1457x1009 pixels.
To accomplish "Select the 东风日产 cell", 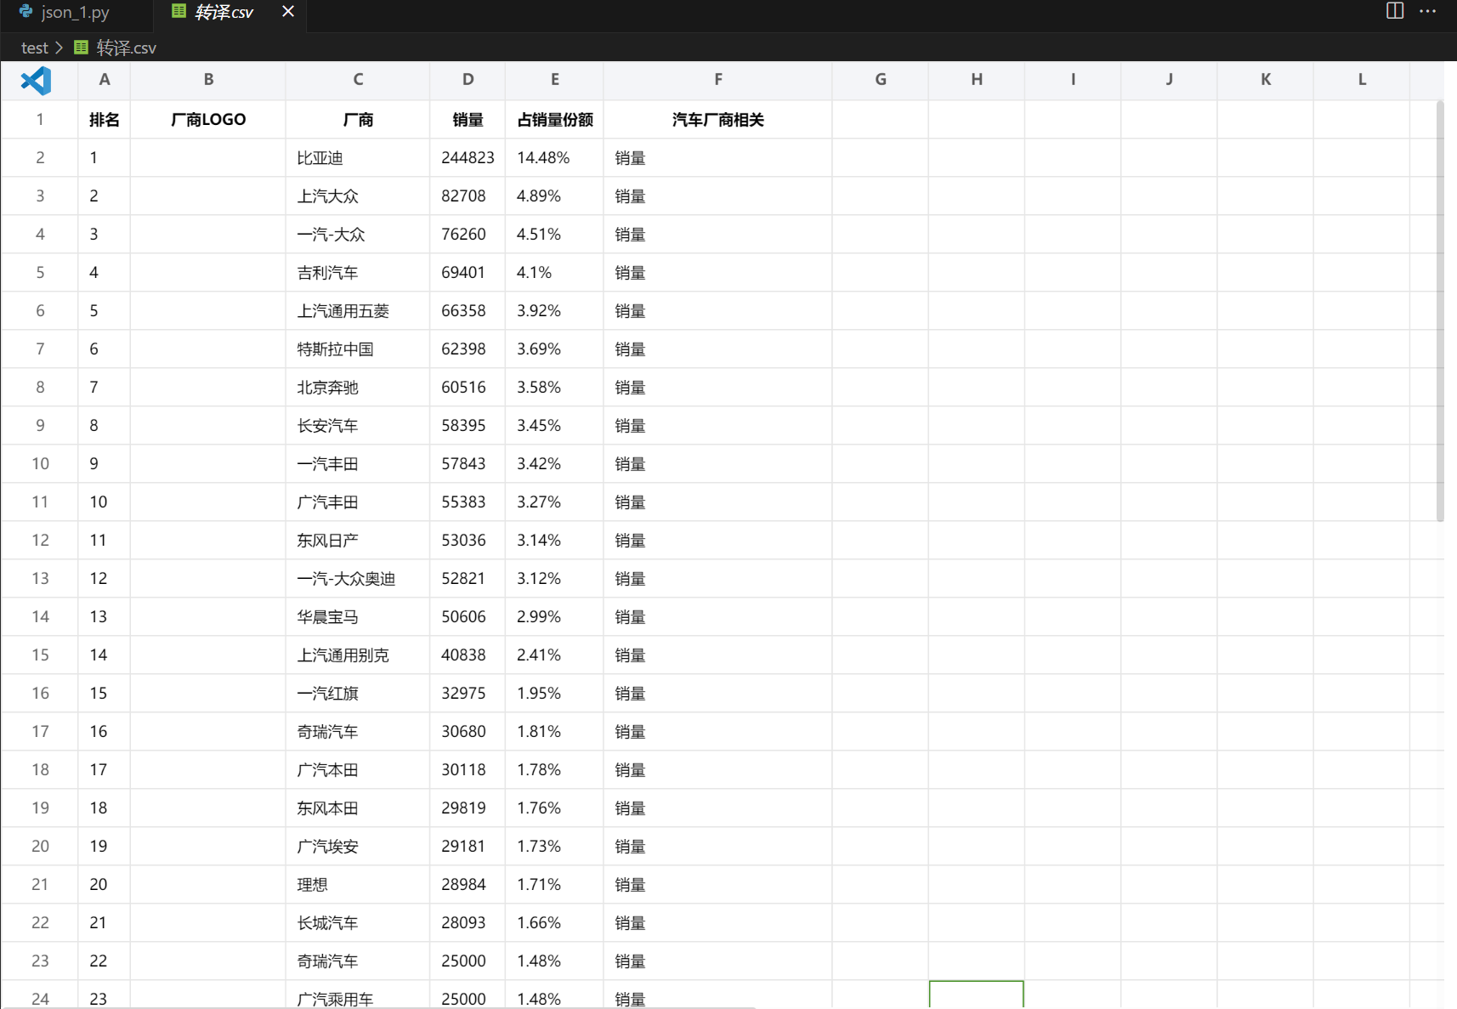I will [x=358, y=541].
